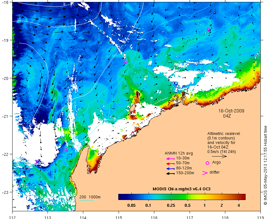The height and width of the screenshot is (219, 270).
Task: Click the 'ANMN 12h avg' legend heading
Action: pos(179,153)
